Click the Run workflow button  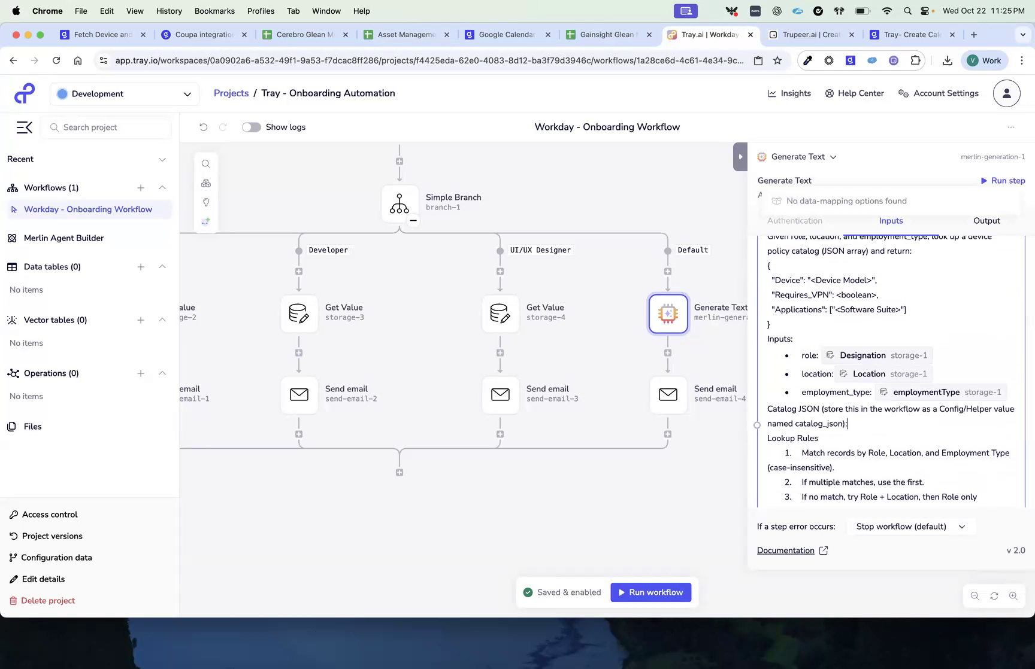pyautogui.click(x=651, y=592)
